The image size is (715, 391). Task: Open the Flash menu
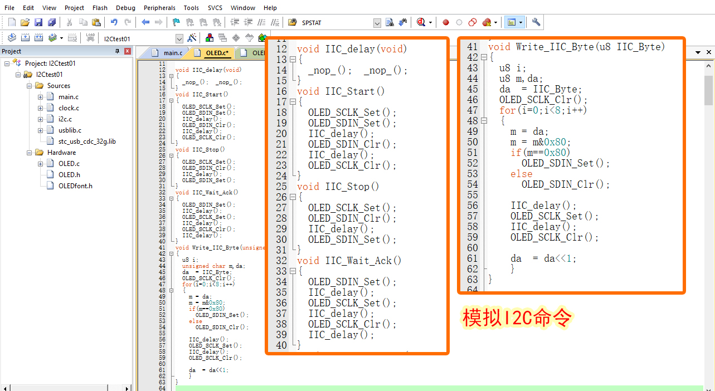click(x=100, y=8)
